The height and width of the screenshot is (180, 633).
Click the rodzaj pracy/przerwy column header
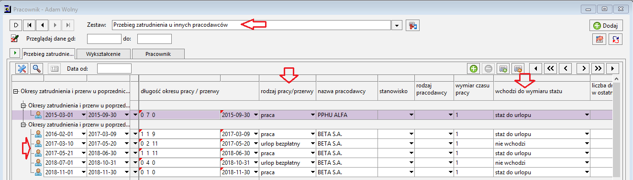click(287, 91)
